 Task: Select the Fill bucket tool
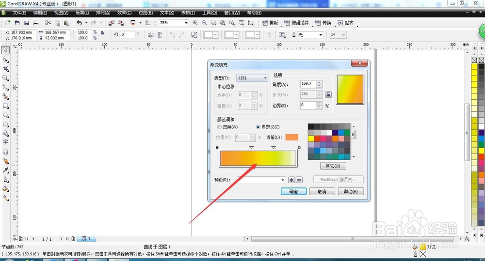pyautogui.click(x=5, y=189)
